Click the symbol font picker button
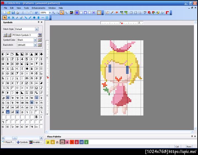Viewport: 198px width, 155px height. click(x=40, y=35)
